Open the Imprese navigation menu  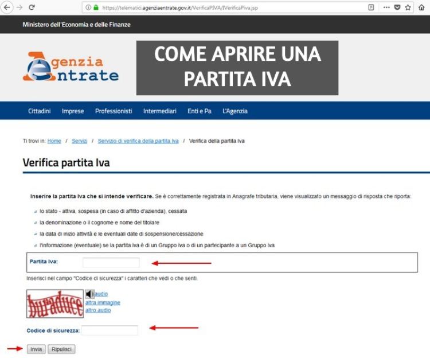[x=73, y=111]
